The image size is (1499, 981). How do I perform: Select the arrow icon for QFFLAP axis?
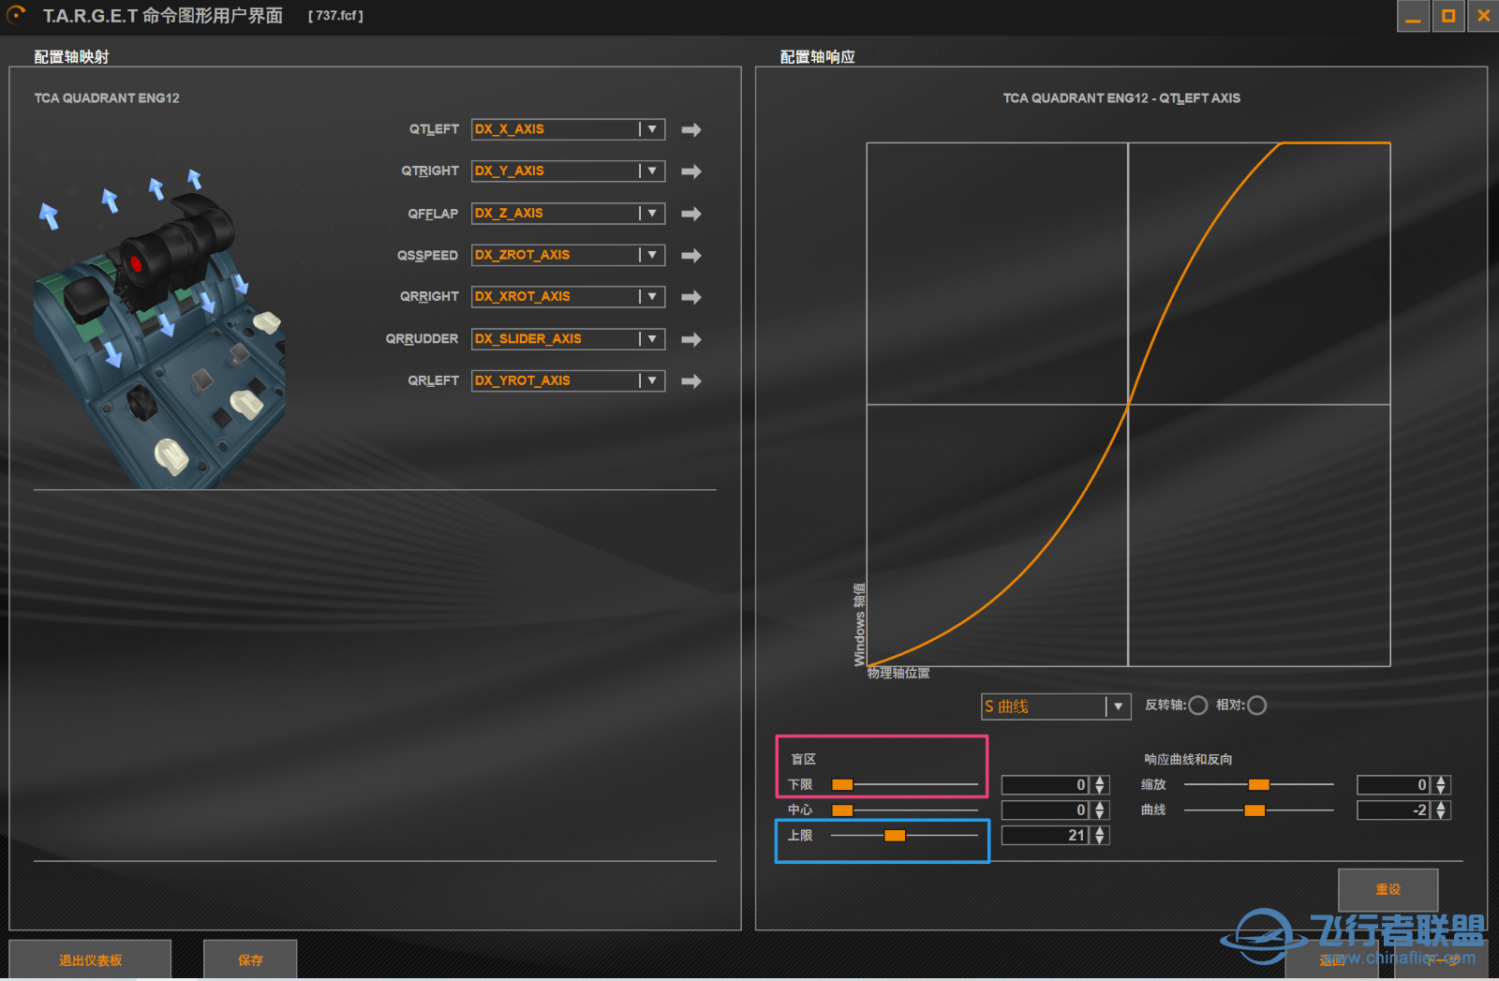pos(691,214)
